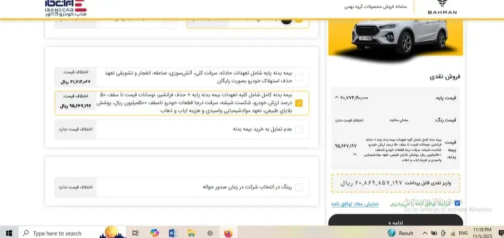Open the 'نمایش مفاد توافق نامه' link
The height and width of the screenshot is (238, 504).
tap(355, 204)
